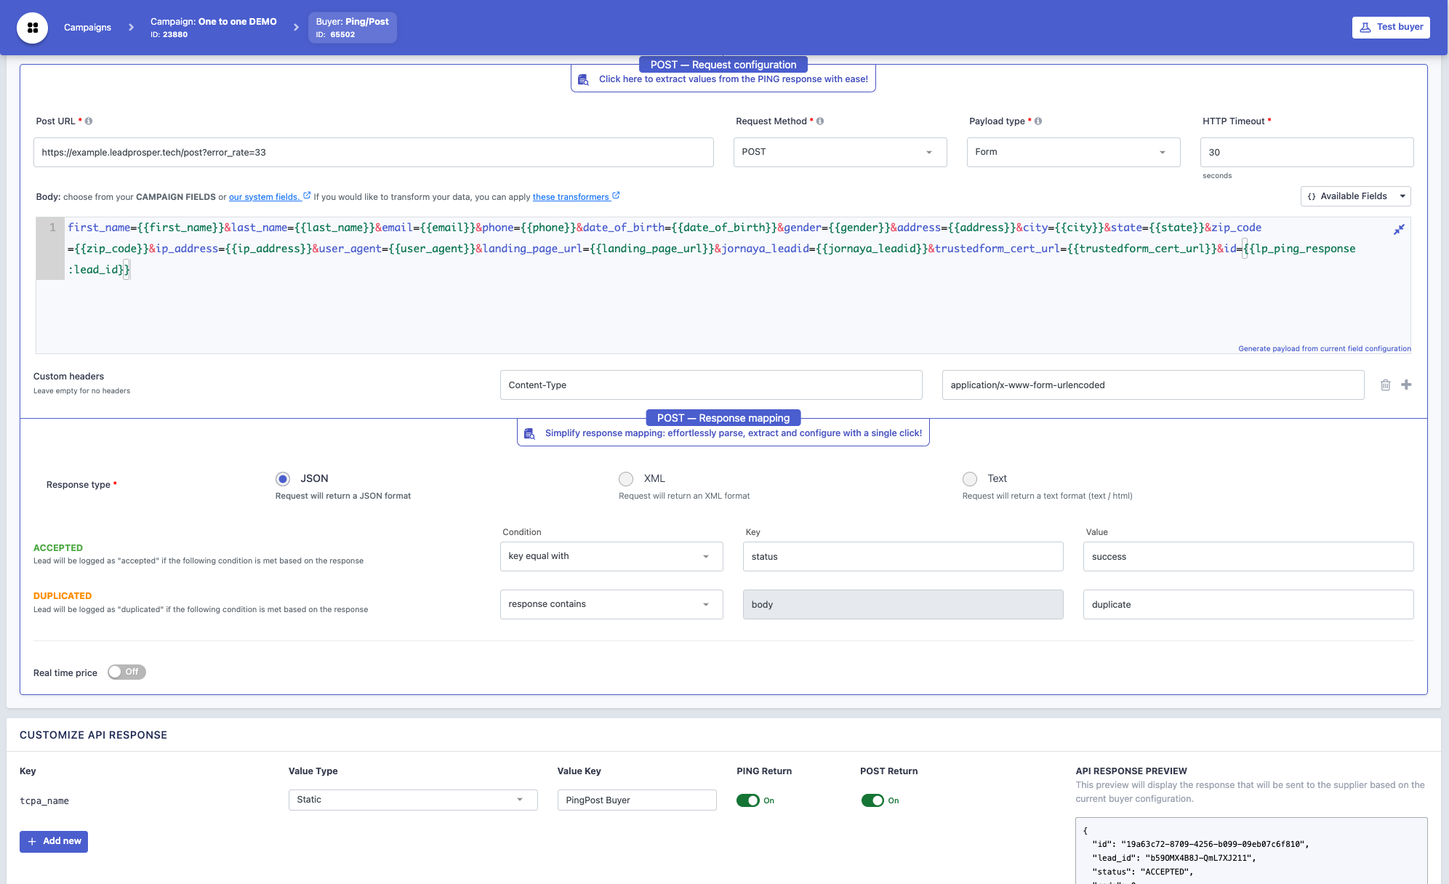Open DUPLICATED condition dropdown
The width and height of the screenshot is (1449, 884).
611,605
